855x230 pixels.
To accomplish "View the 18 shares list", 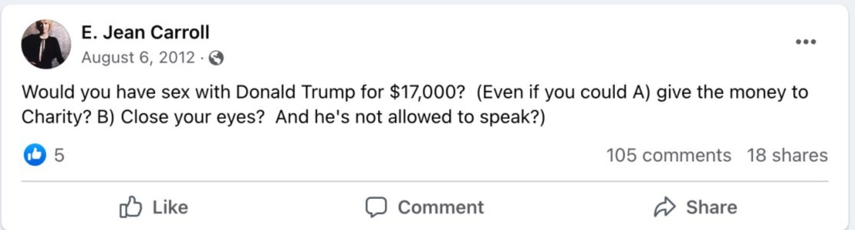I will [787, 155].
